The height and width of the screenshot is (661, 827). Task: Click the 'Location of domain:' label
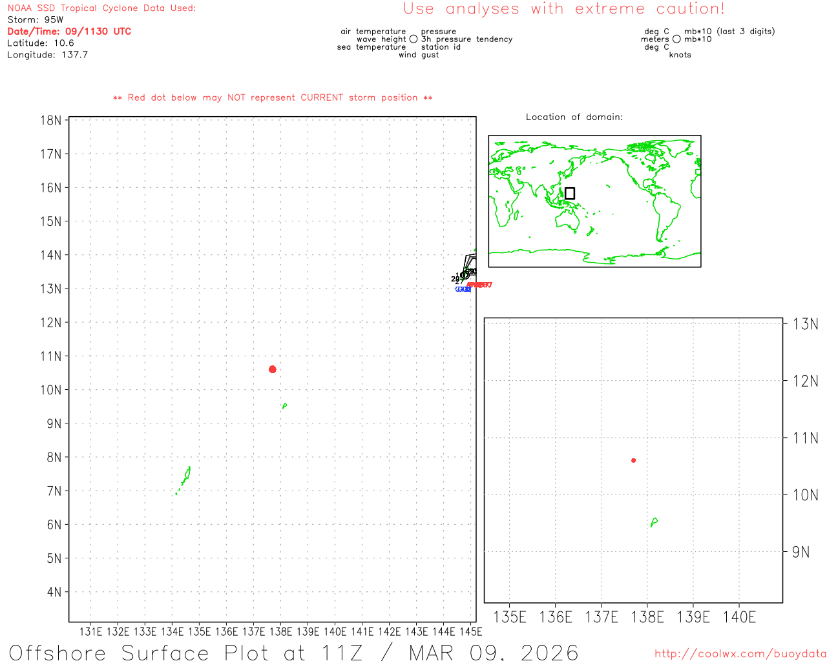[x=574, y=117]
